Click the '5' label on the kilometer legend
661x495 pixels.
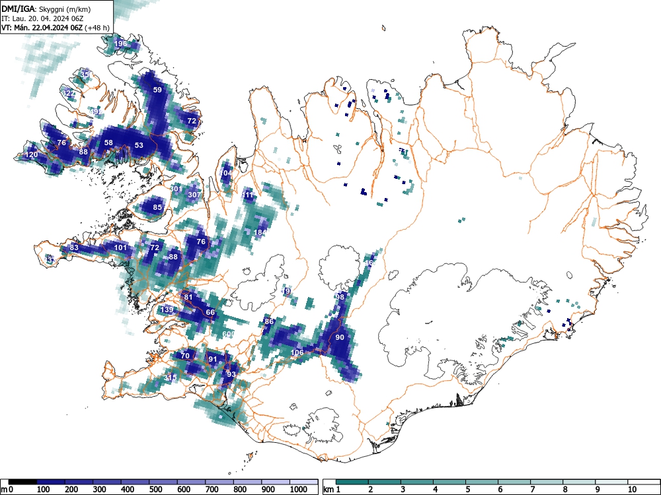(468, 490)
